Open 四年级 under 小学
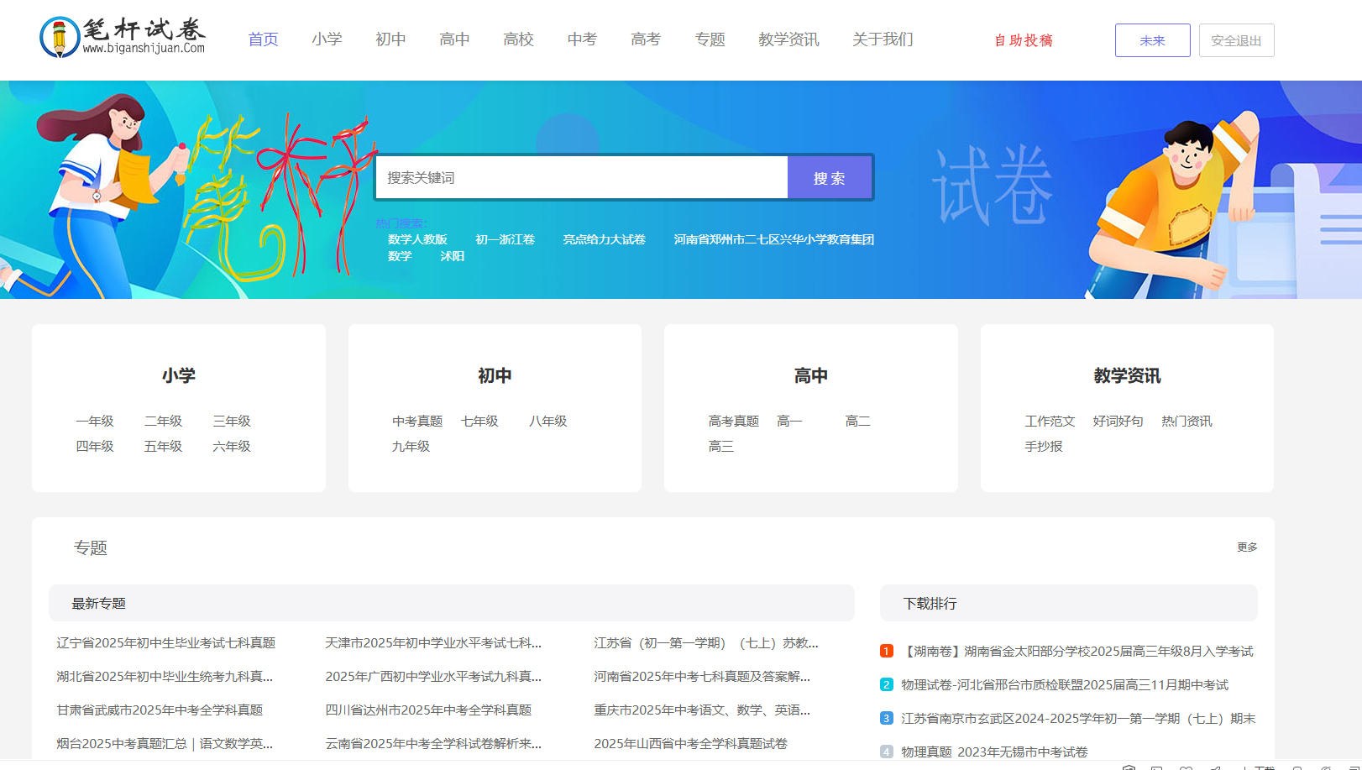 (95, 446)
